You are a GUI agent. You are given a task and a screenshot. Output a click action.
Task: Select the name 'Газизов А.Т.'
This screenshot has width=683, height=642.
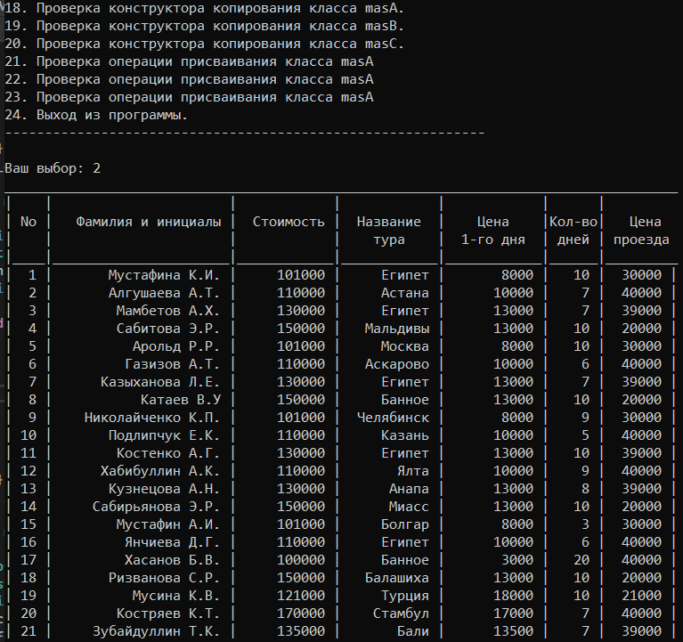tap(173, 364)
